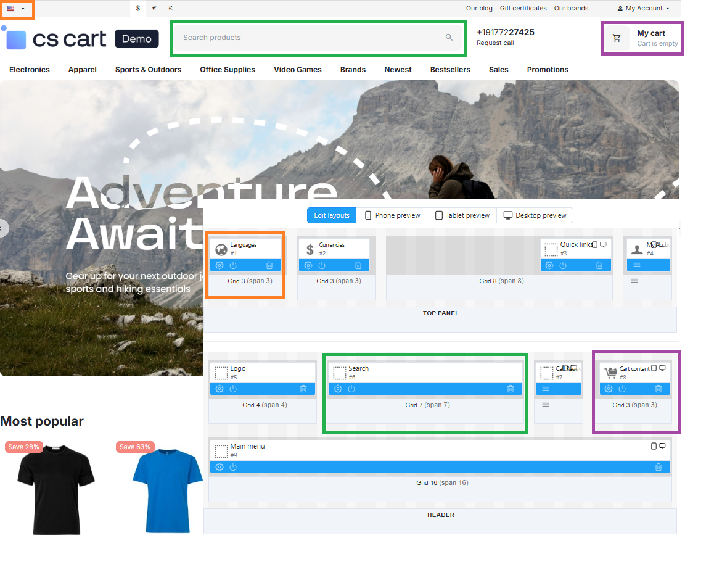
Task: Delete the Languages block with trash icon
Action: tap(269, 265)
